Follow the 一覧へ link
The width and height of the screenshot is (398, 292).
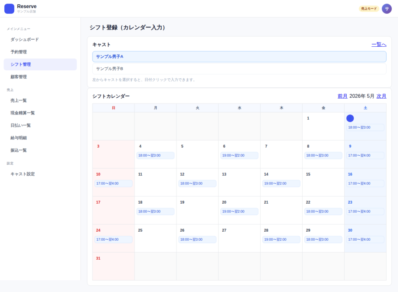click(379, 44)
